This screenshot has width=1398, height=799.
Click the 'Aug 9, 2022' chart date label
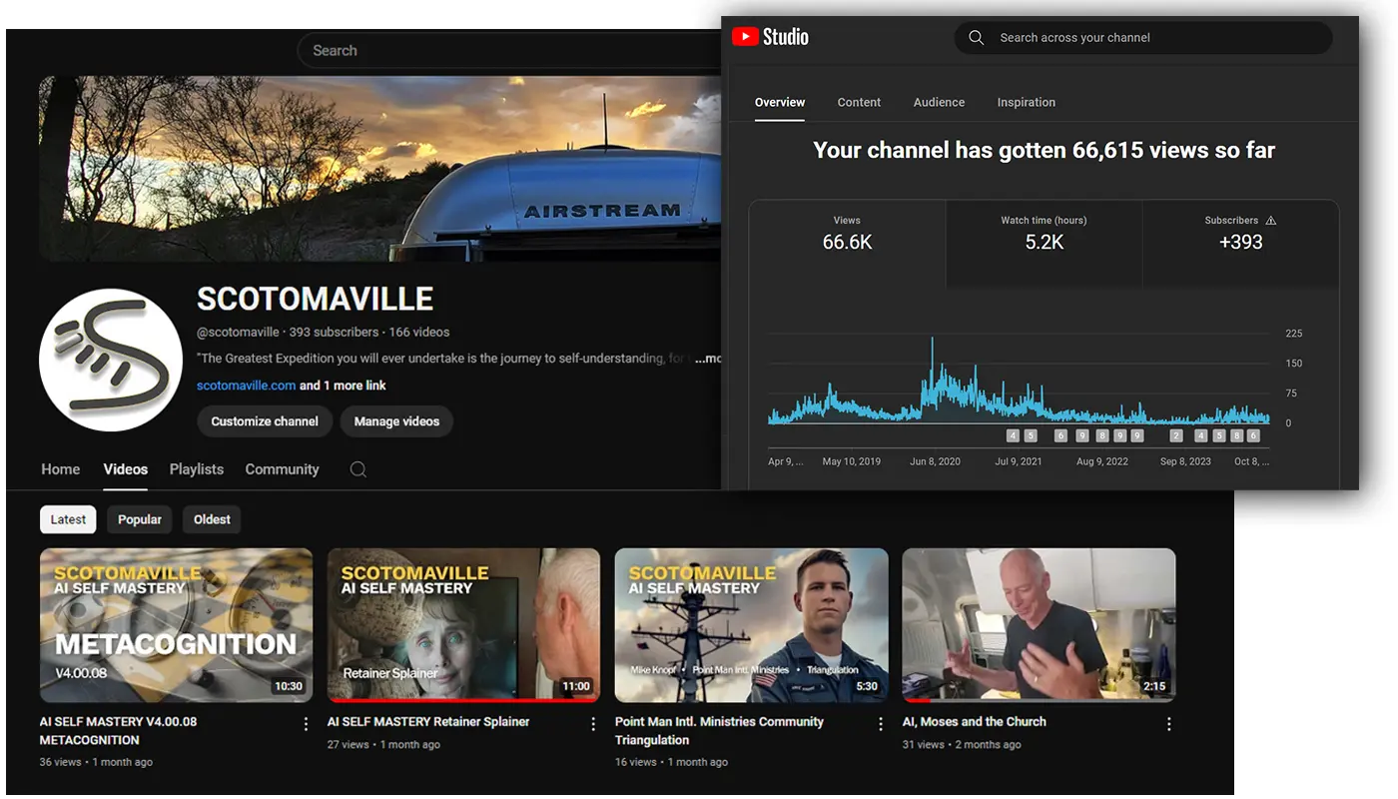(1102, 461)
